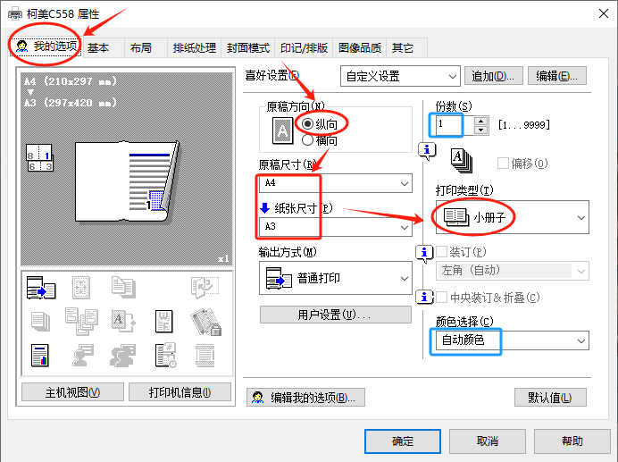Click the color chart document icon
The width and height of the screenshot is (618, 462).
[41, 354]
